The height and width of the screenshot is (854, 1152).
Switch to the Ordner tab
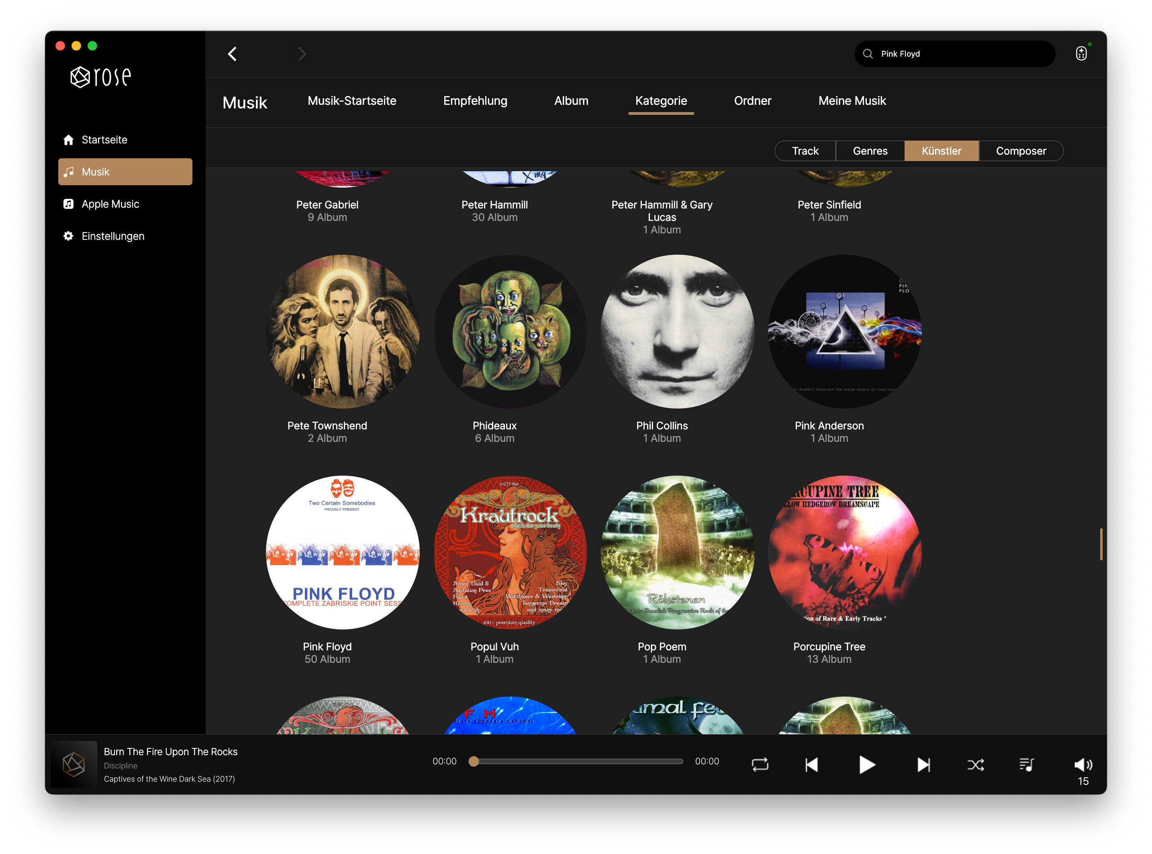[752, 101]
